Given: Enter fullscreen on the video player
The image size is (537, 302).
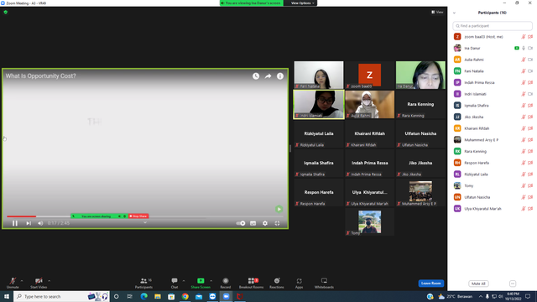Looking at the screenshot, I should [277, 223].
